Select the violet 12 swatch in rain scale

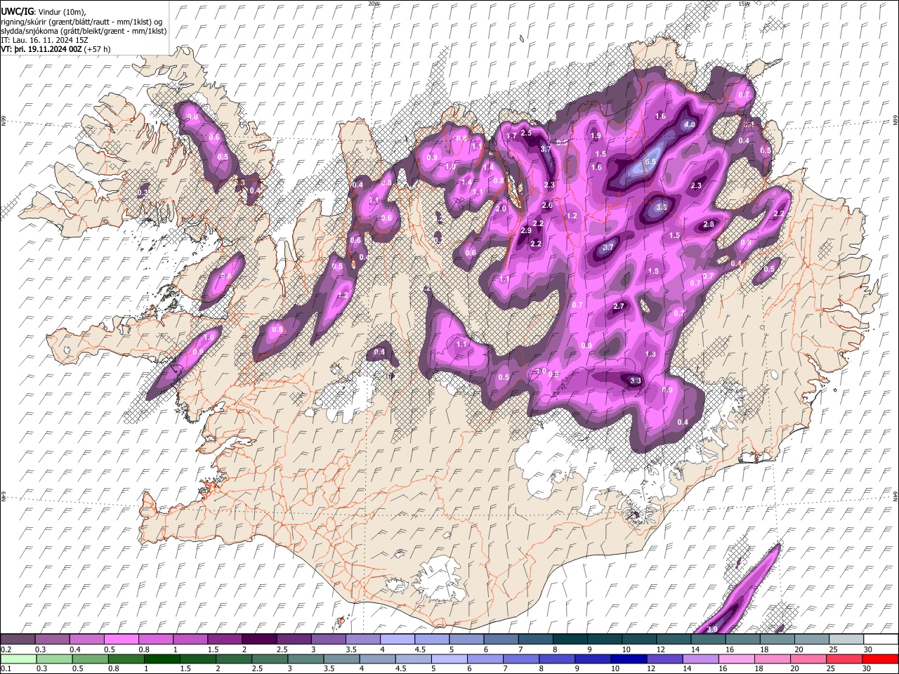coord(664,659)
